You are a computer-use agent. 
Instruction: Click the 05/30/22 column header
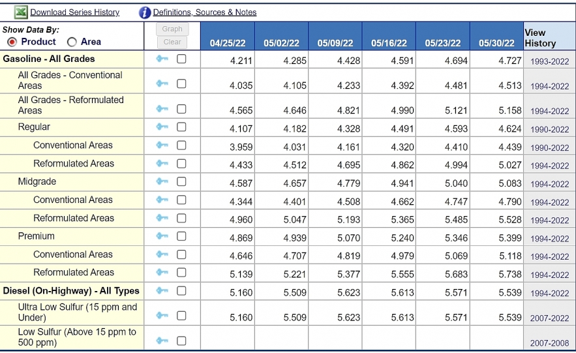pos(496,43)
